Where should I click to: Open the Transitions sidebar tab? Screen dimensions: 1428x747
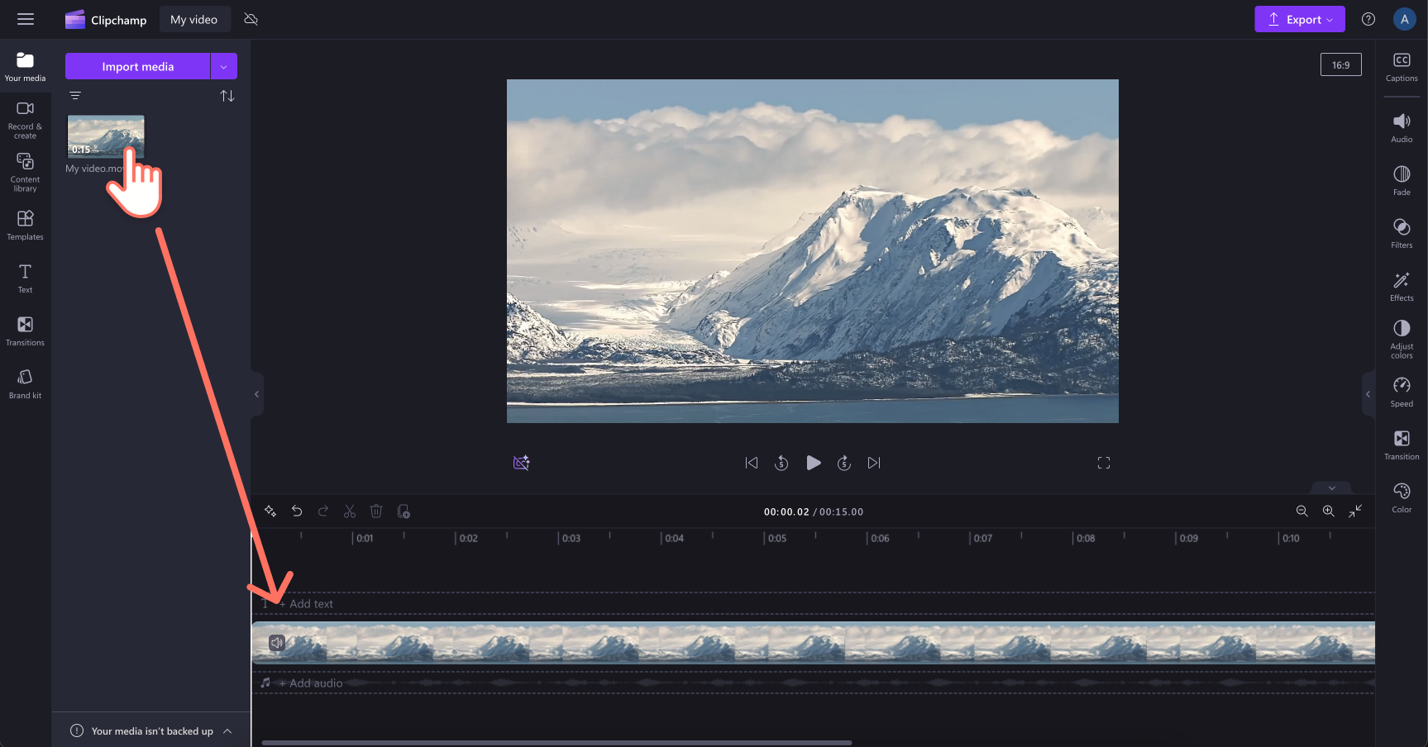click(25, 331)
